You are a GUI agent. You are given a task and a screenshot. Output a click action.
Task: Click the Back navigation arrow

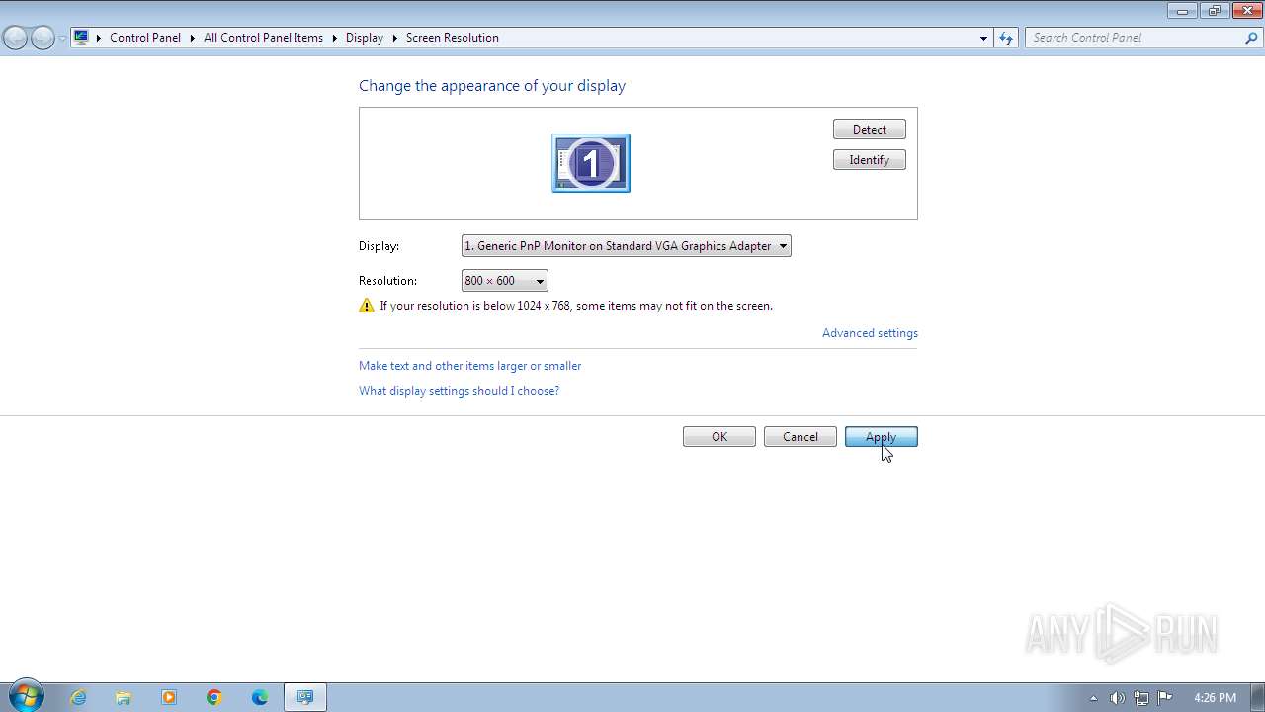coord(15,38)
